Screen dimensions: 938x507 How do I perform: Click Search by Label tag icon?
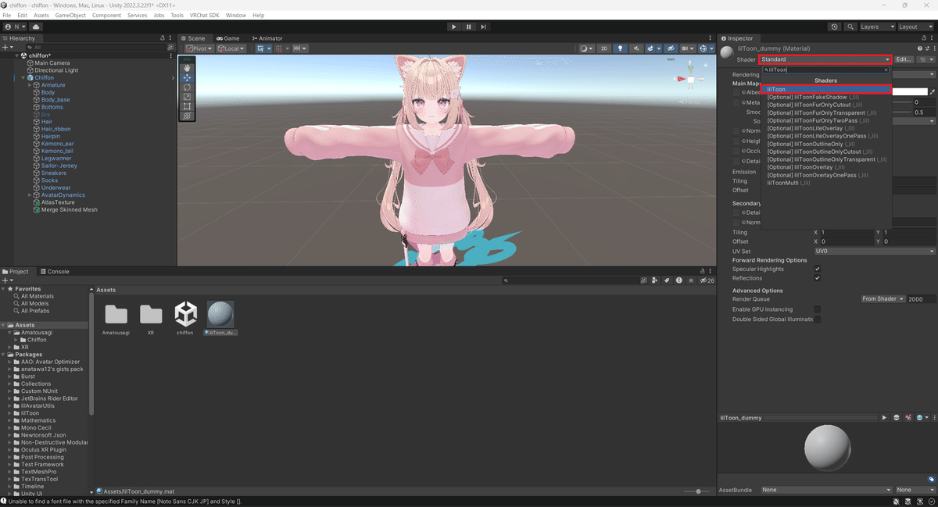(x=666, y=280)
